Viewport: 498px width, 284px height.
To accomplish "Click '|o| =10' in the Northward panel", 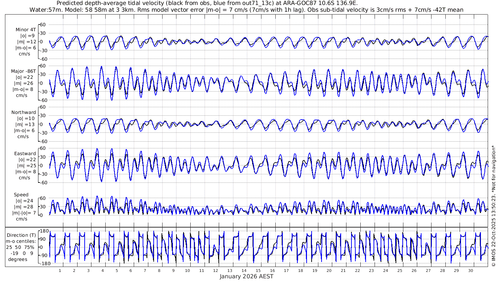I will coord(26,119).
